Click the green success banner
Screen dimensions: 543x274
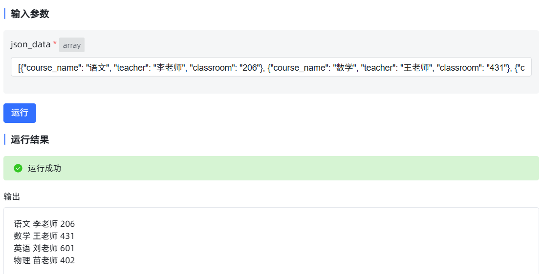coord(271,168)
